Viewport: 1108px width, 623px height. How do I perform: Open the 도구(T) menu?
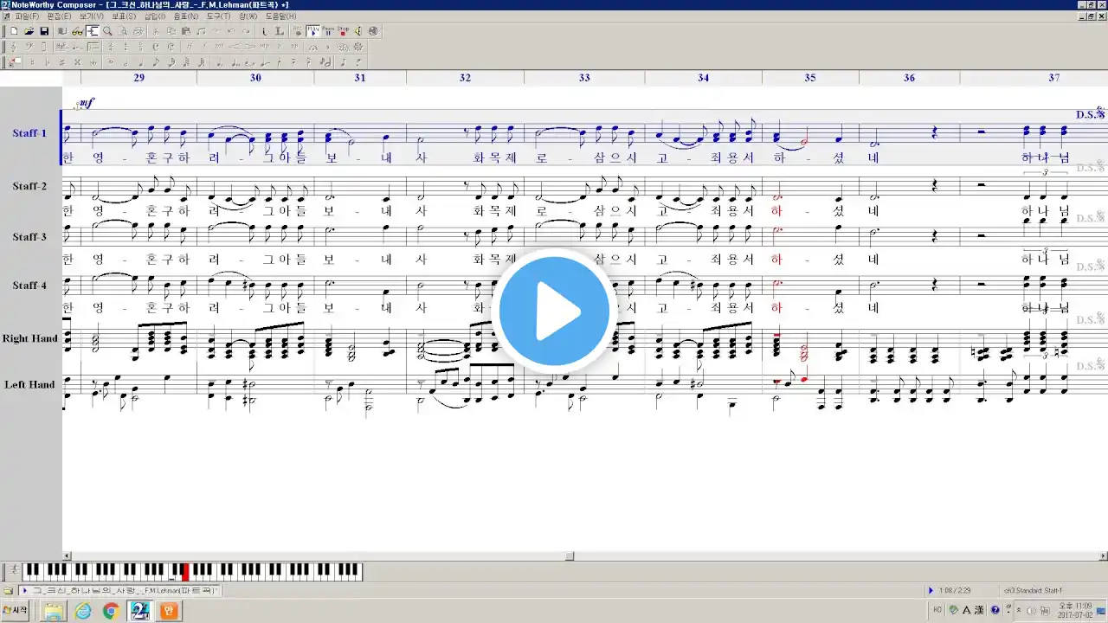point(219,16)
